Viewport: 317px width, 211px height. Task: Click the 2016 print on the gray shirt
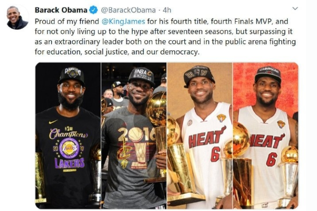pos(135,135)
